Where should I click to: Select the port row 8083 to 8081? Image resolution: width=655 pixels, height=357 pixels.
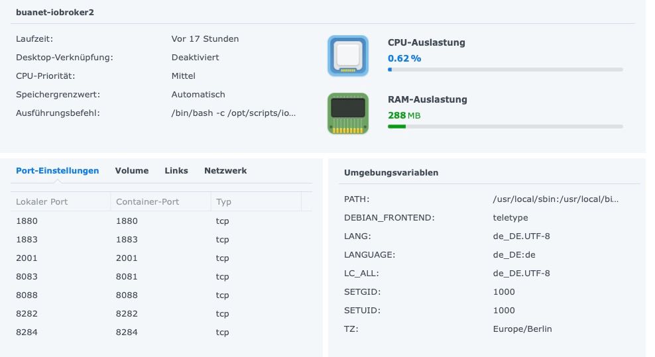point(161,276)
